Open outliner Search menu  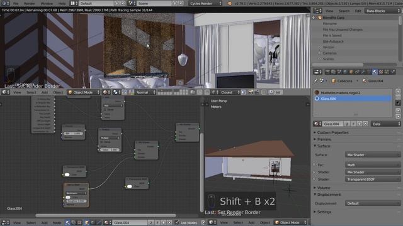(x=344, y=11)
